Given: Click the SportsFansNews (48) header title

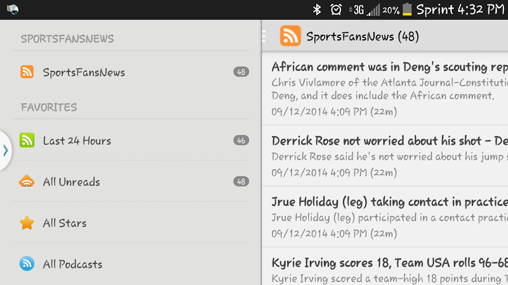Looking at the screenshot, I should click(363, 37).
